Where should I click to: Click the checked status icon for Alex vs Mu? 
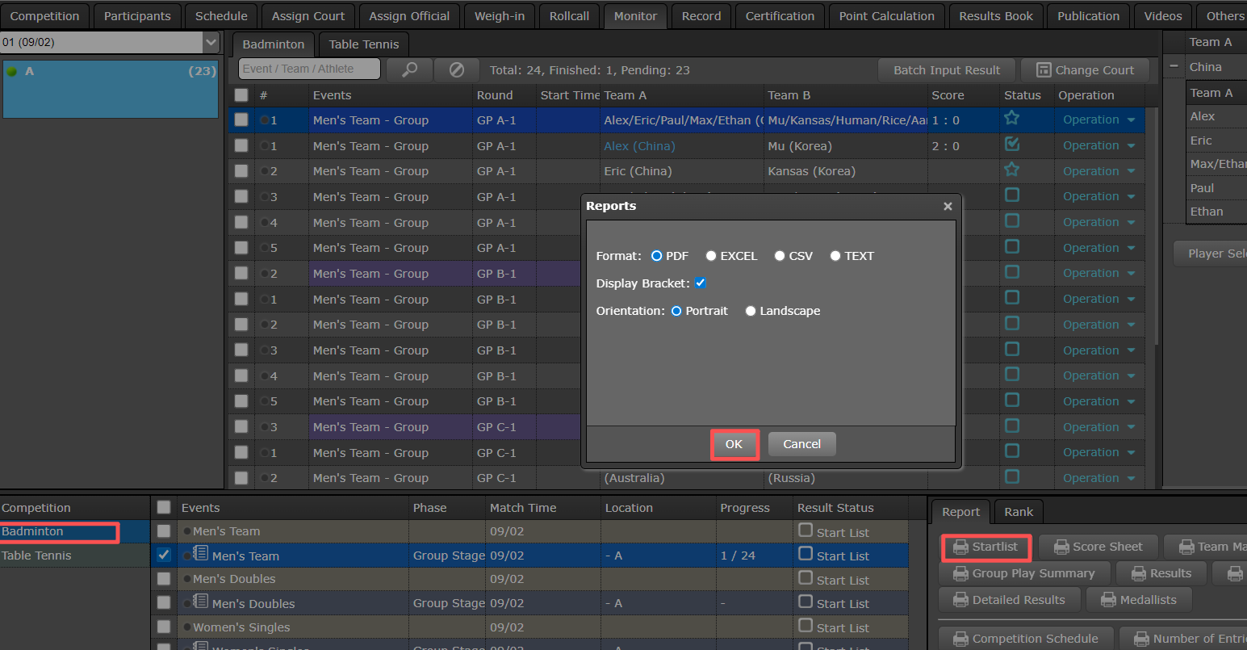click(1011, 145)
